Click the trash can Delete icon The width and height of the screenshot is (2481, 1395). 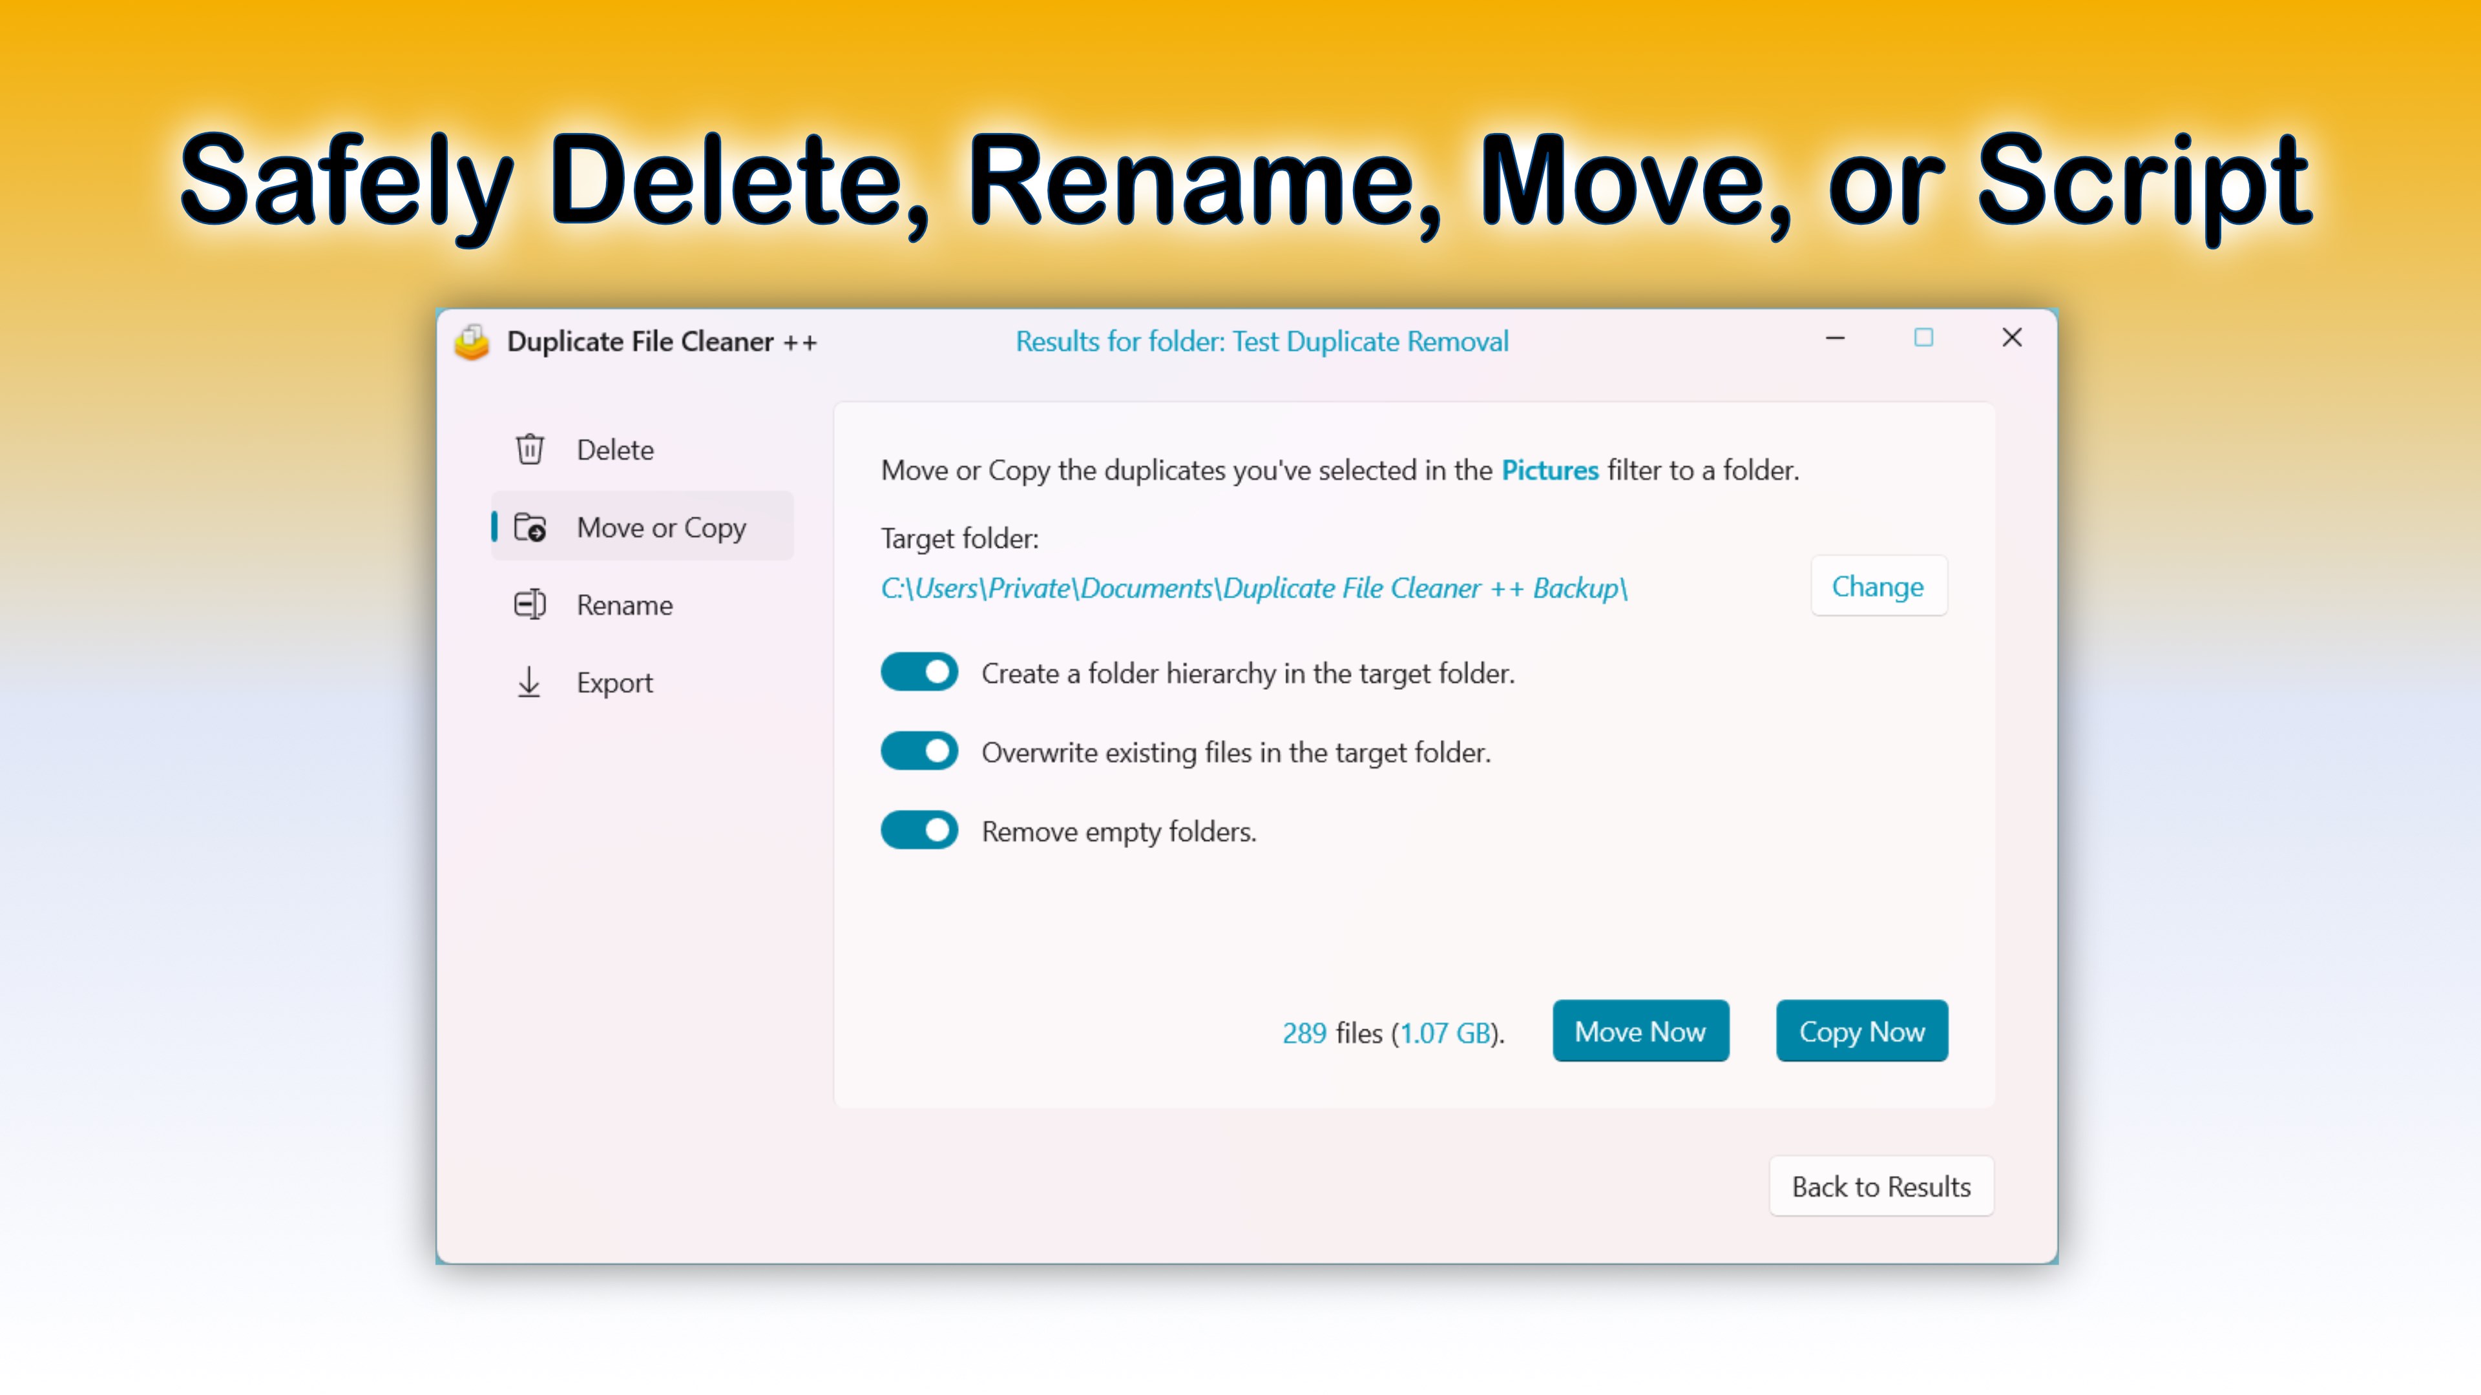(x=530, y=449)
